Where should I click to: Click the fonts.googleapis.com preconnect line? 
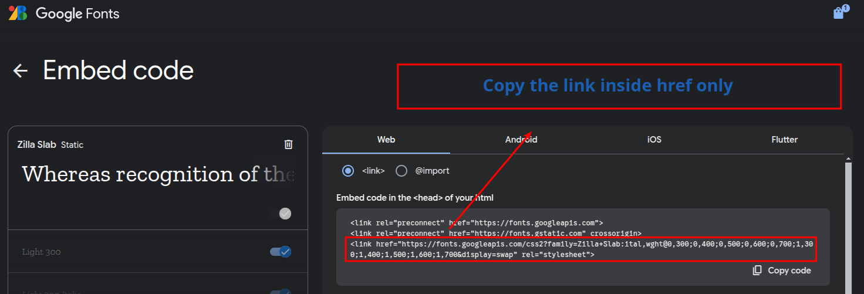tap(477, 223)
